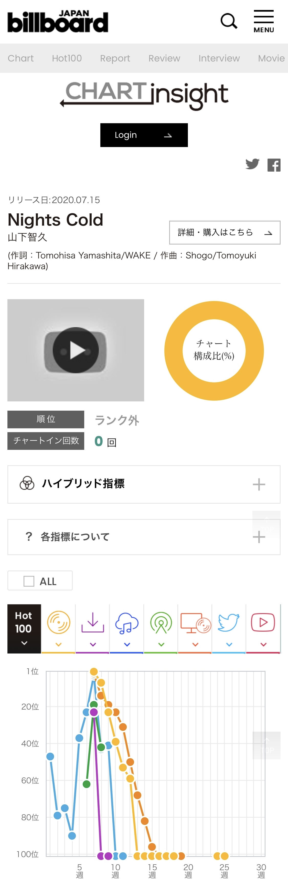
Task: Toggle streaming cloud music icon
Action: 127,629
